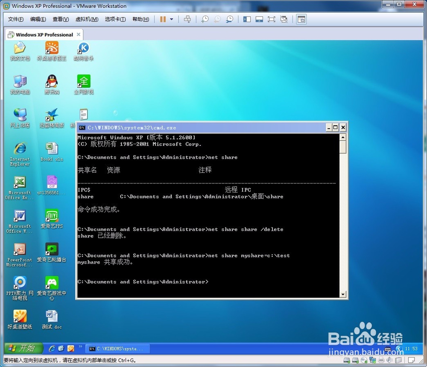Click the XP tray clock 11:53

pos(411,349)
